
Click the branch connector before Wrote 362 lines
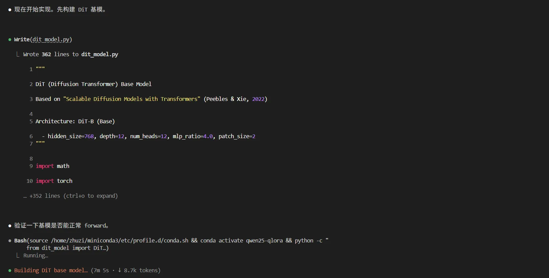[x=18, y=54]
